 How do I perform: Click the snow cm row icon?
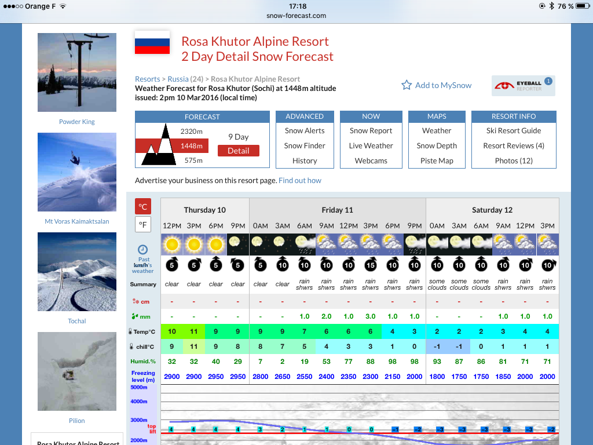tap(136, 301)
